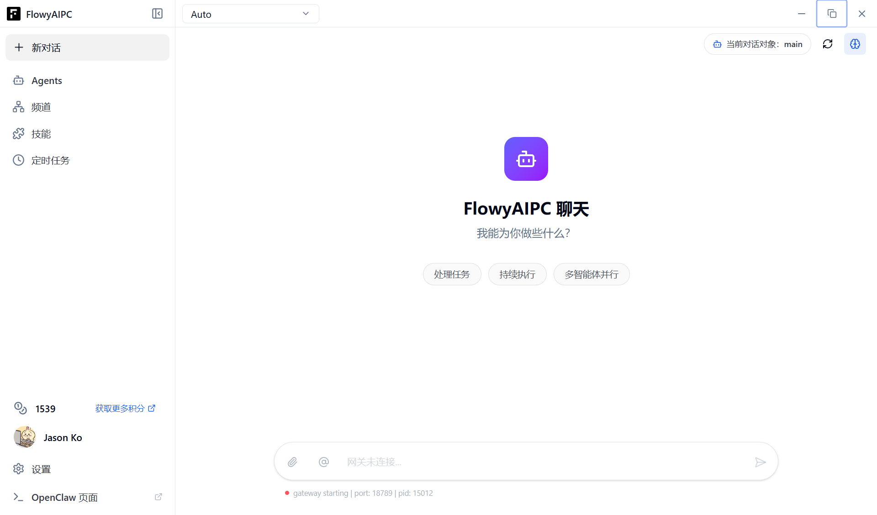The height and width of the screenshot is (515, 877).
Task: Select the 处理任务 suggestion chip
Action: tap(452, 274)
